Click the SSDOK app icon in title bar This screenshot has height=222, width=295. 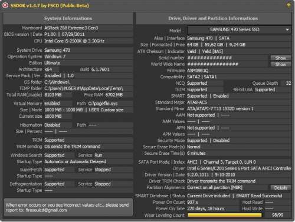pos(5,5)
